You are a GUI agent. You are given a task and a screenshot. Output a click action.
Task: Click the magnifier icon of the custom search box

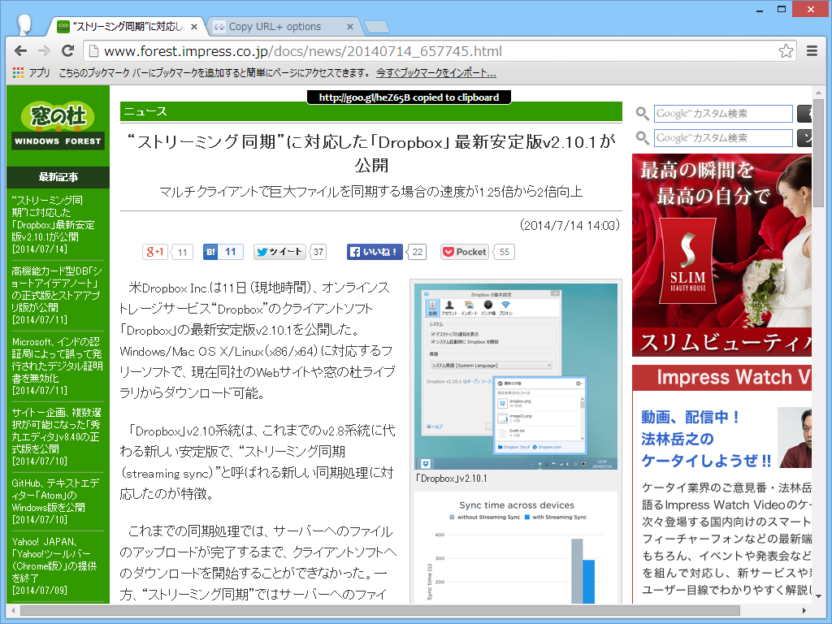[x=641, y=114]
